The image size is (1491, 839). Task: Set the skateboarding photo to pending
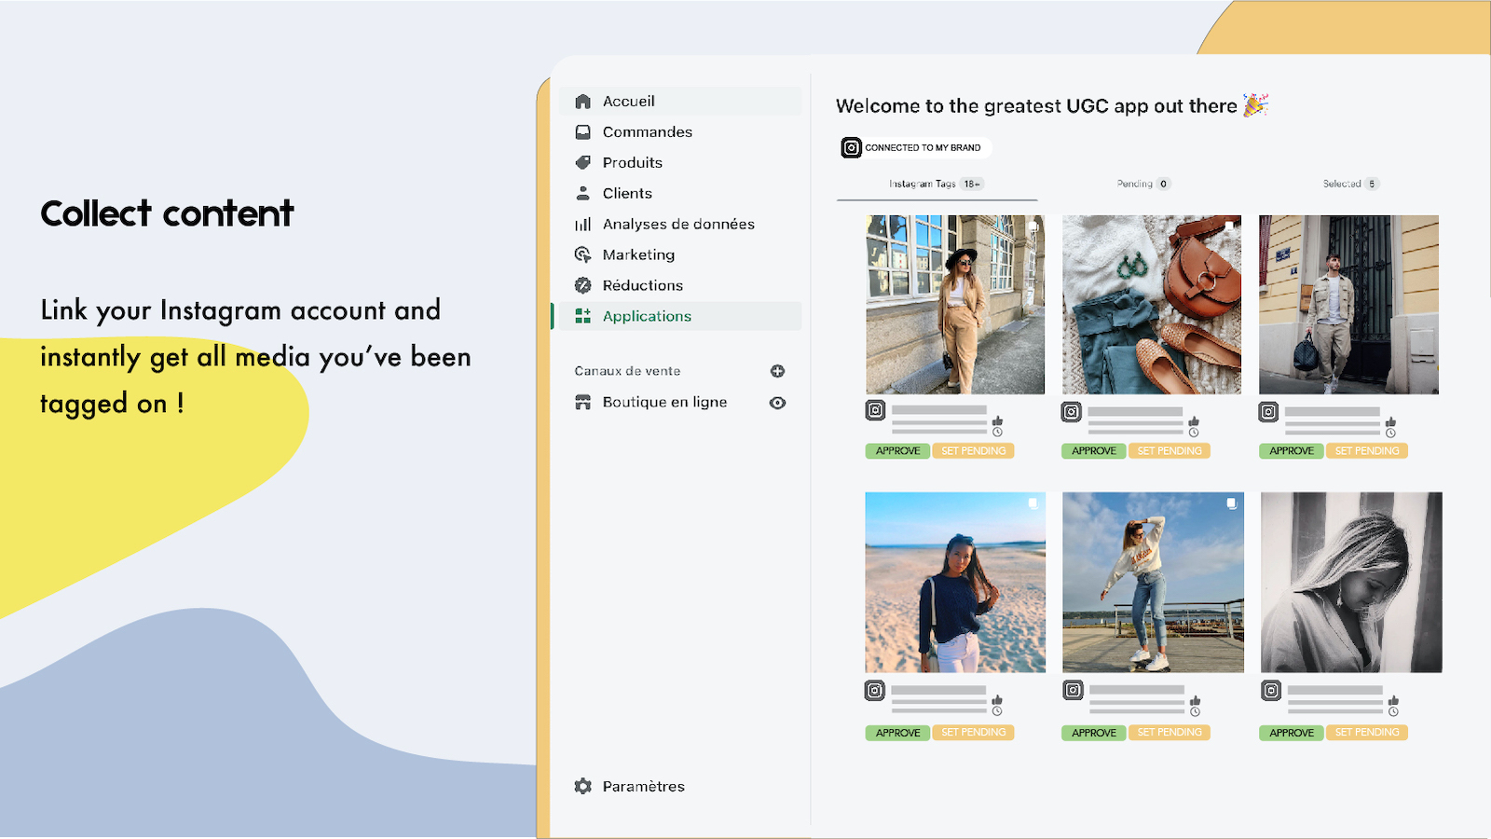pyautogui.click(x=1170, y=733)
